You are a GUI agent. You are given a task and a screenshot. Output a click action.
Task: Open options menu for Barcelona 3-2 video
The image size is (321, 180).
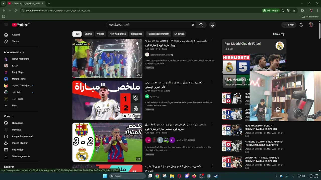(x=212, y=124)
